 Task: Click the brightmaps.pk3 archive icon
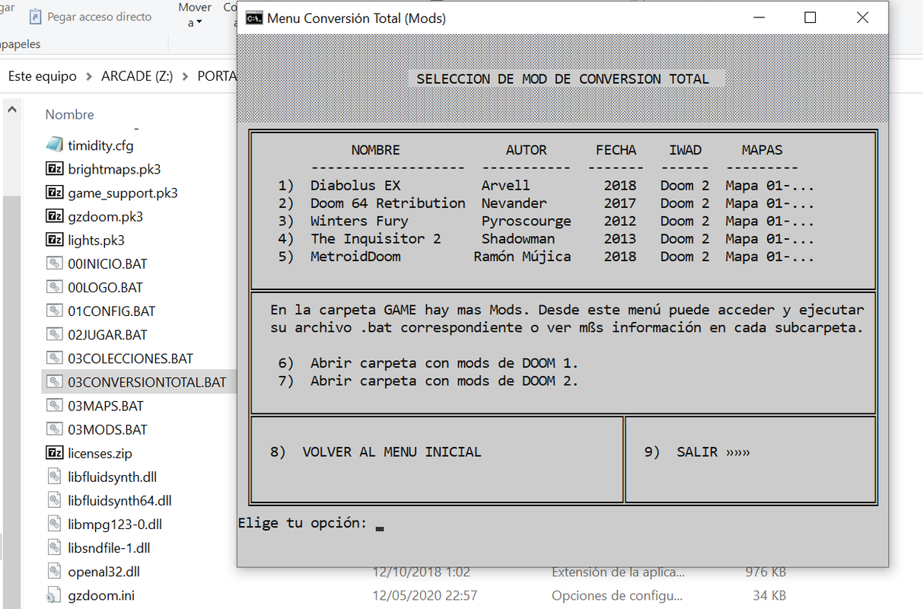pyautogui.click(x=54, y=169)
